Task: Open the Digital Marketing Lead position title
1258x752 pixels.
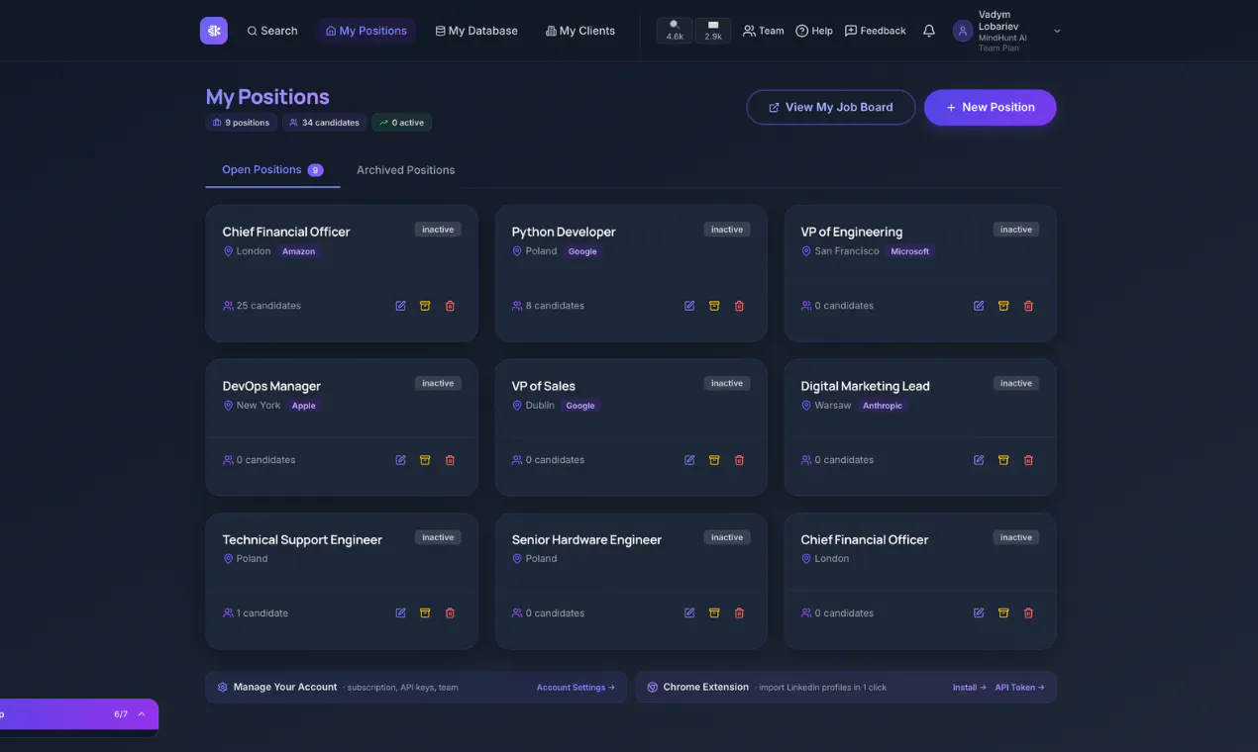Action: click(x=865, y=386)
